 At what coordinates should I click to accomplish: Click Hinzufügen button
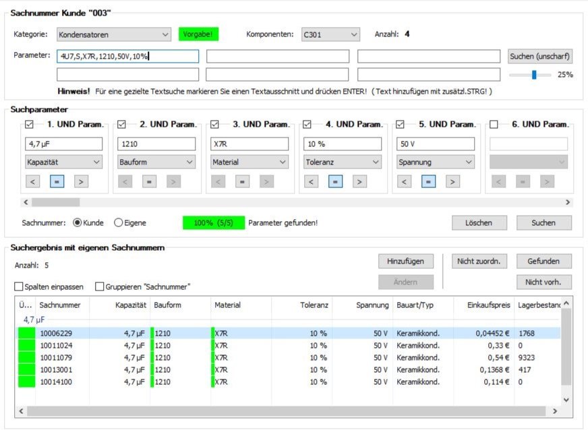406,262
